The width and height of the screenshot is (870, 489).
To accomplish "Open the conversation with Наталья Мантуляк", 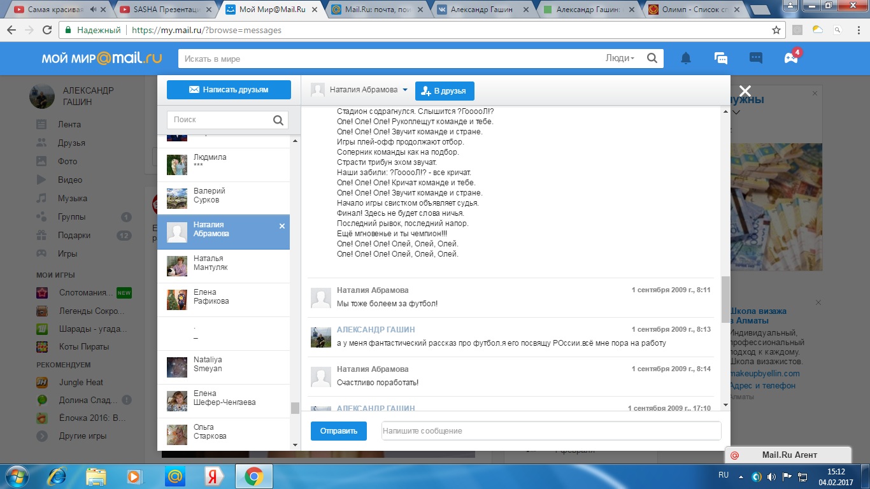I will (x=224, y=266).
